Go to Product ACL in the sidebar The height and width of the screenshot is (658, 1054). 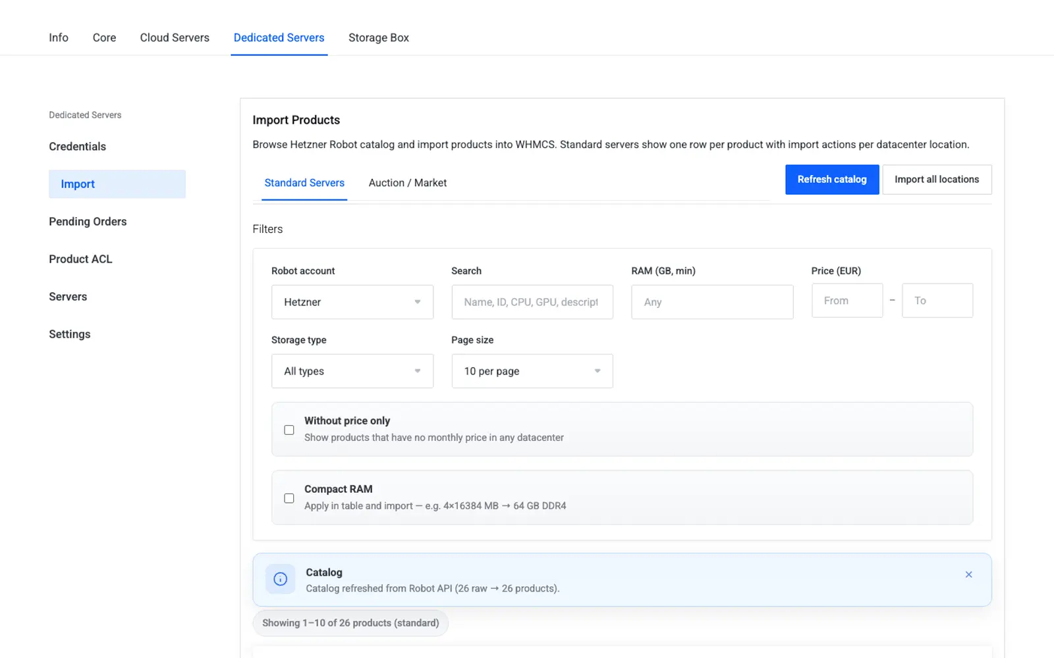point(80,259)
